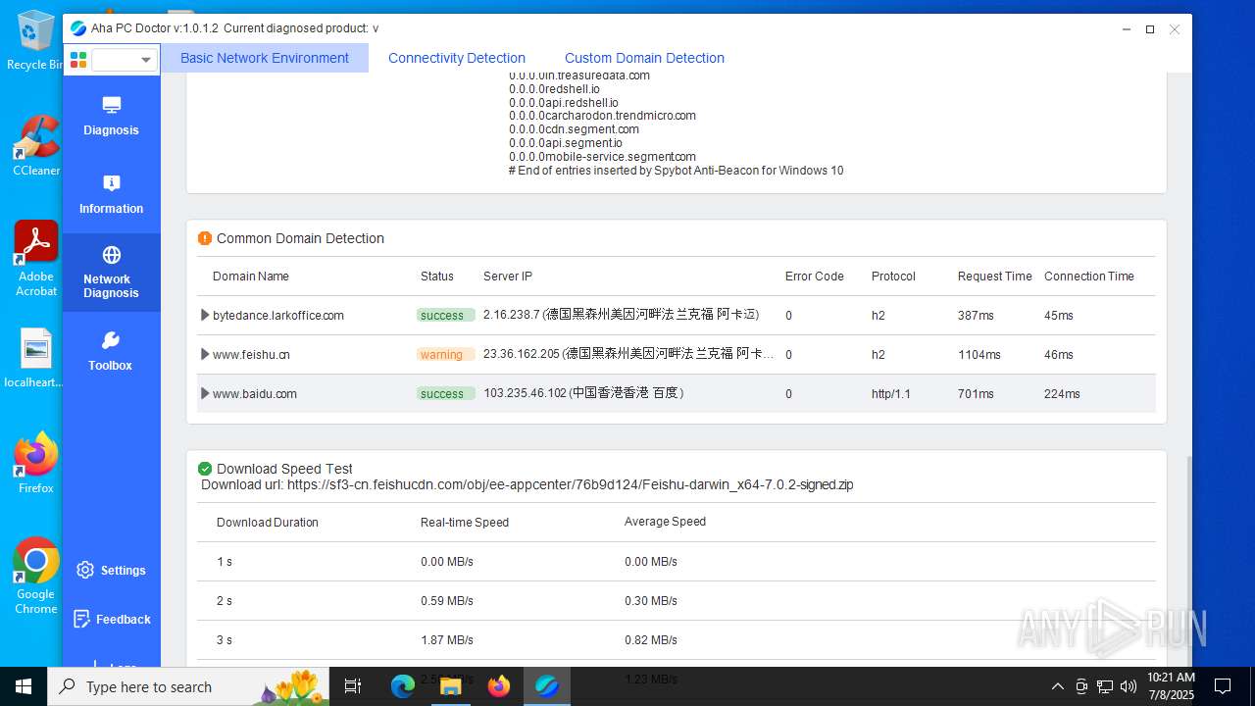This screenshot has width=1255, height=706.
Task: Click the Server IP column header
Action: coord(508,277)
